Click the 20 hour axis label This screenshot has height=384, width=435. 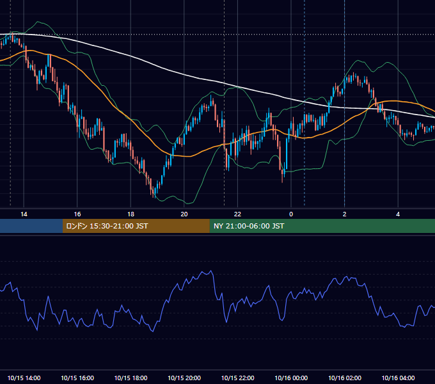[184, 214]
